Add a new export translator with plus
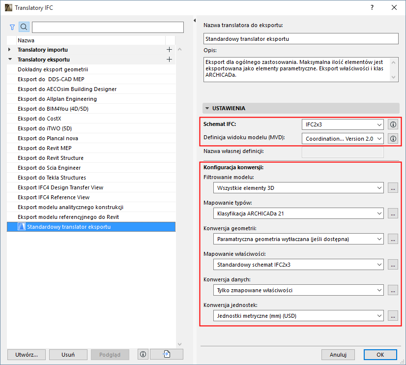Screen dimensions: 406x365 coord(169,60)
